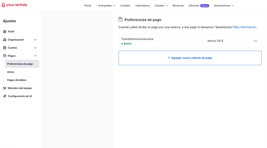267x148 pixels.
Task: Click the Cuenta label in sidebar
Action: click(x=12, y=48)
